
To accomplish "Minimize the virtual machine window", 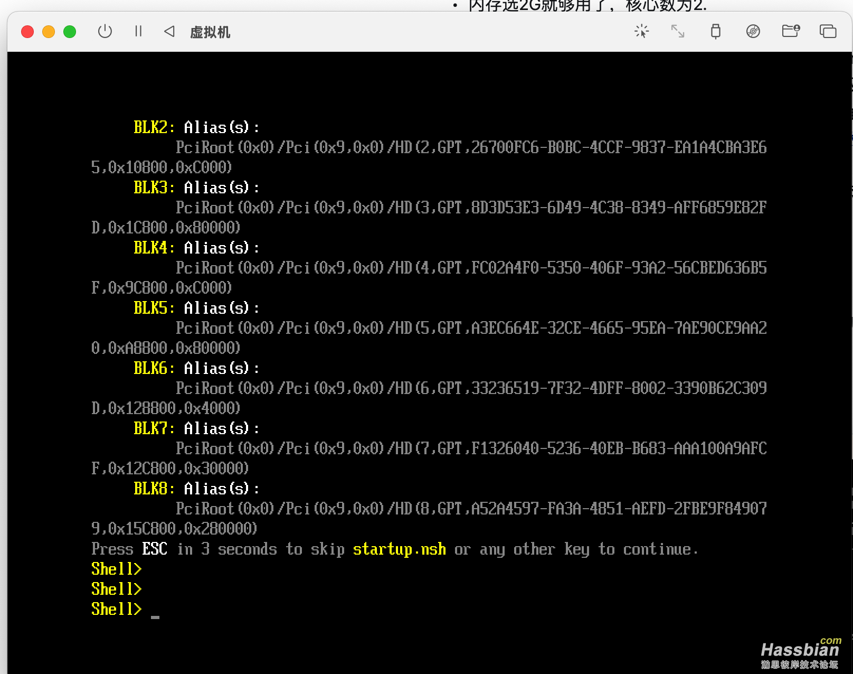I will click(49, 32).
